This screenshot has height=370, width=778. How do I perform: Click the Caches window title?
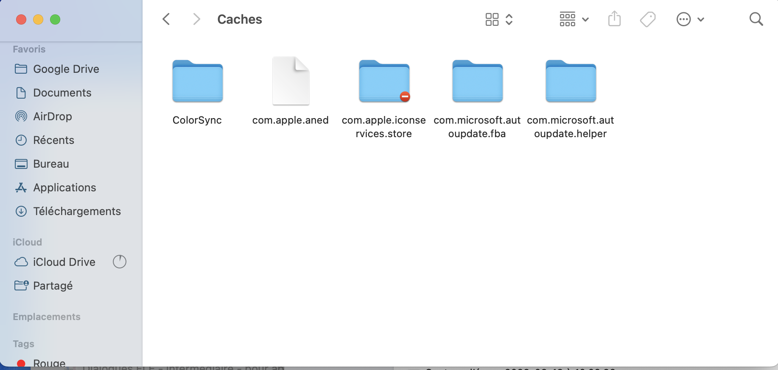(240, 19)
